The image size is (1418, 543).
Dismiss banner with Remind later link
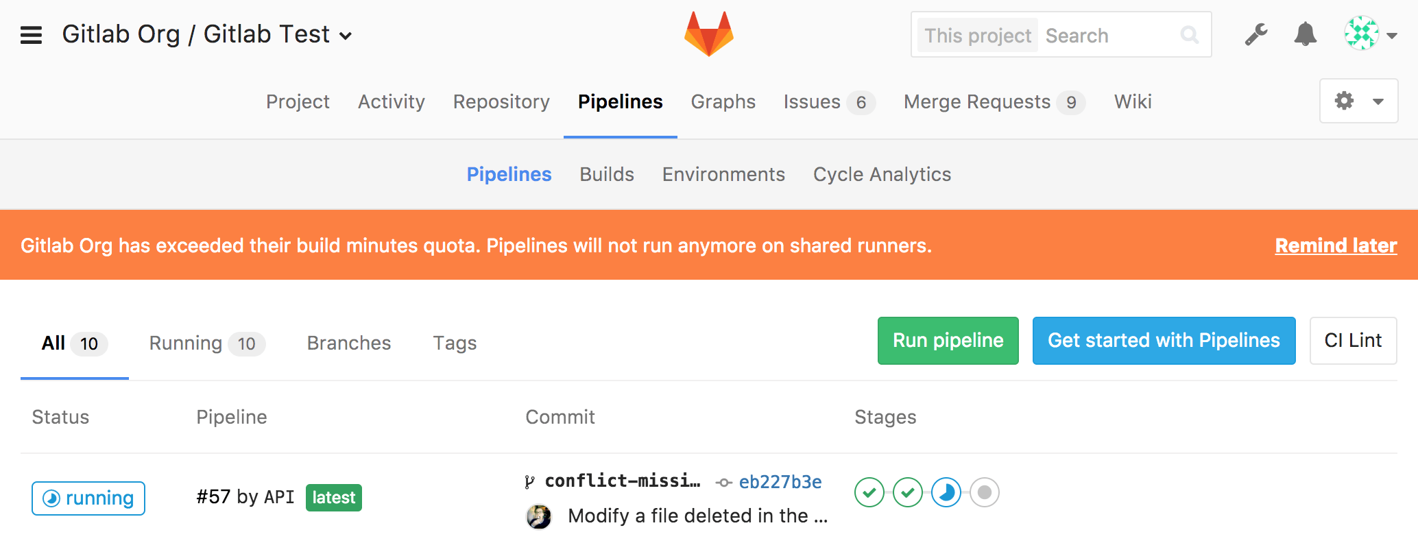[x=1336, y=245]
